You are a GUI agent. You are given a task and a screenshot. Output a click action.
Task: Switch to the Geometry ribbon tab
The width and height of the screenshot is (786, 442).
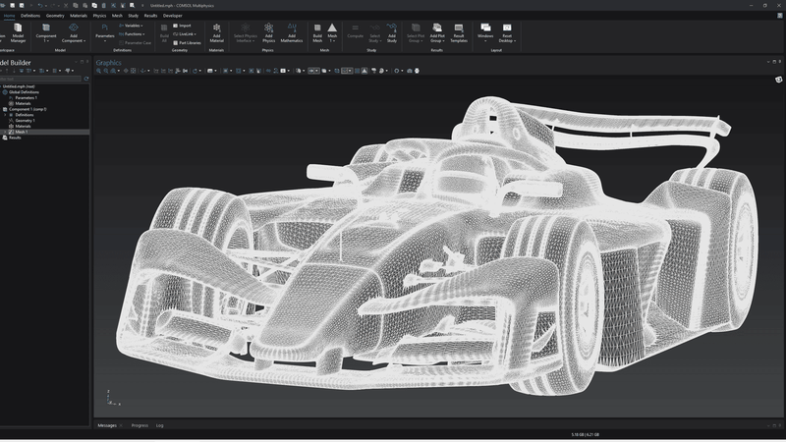click(x=55, y=16)
